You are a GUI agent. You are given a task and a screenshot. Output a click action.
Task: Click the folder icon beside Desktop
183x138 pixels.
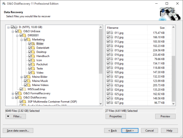[x=33, y=52]
